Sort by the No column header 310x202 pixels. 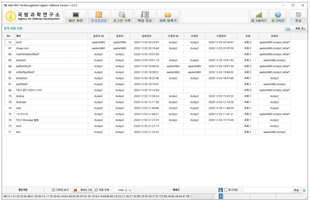pyautogui.click(x=8, y=36)
